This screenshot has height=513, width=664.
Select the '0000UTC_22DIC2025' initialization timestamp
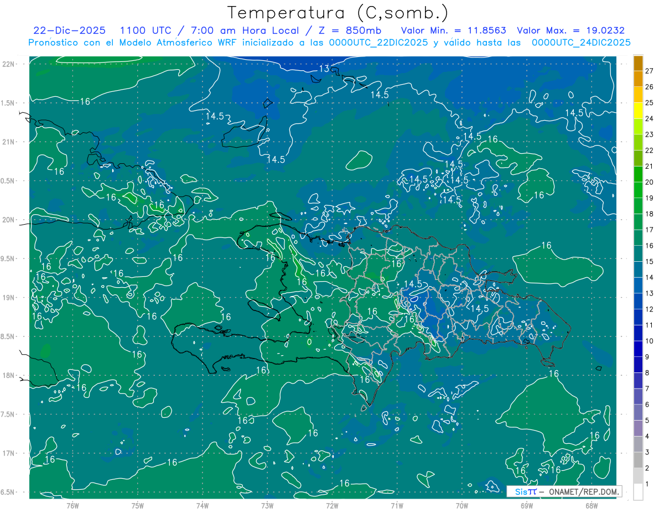tap(380, 43)
